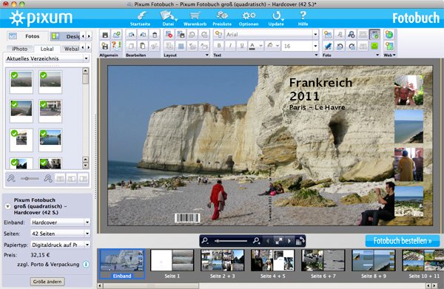Click the save disk icon in Allgemein

(105, 35)
